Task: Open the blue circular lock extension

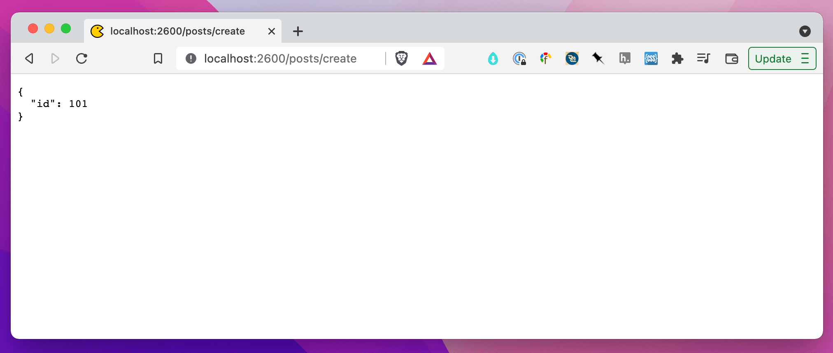Action: pyautogui.click(x=519, y=59)
